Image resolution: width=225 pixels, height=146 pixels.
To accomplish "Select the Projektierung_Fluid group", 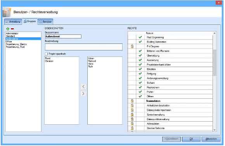I will click(15, 47).
